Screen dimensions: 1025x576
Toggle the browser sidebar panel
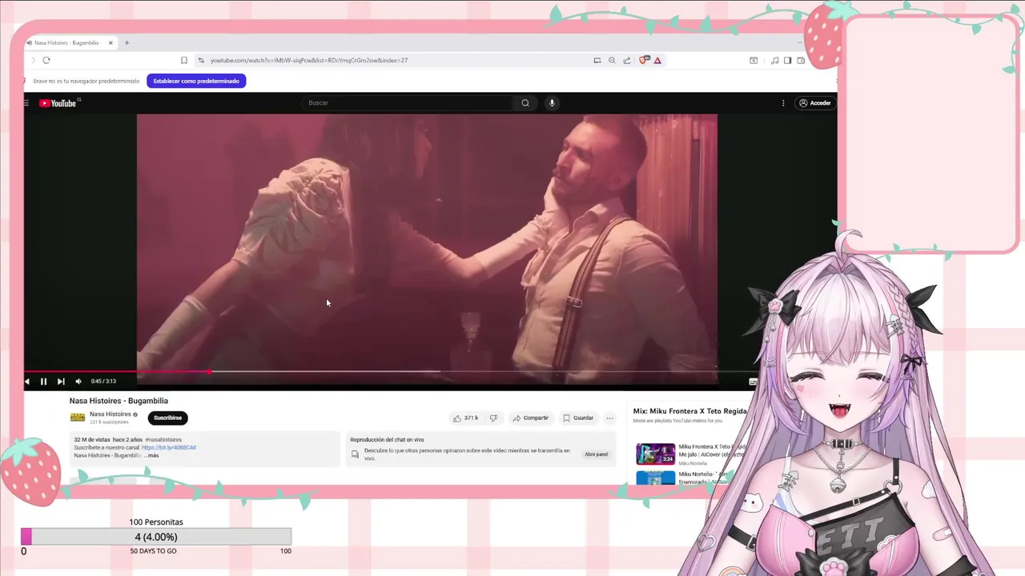(x=788, y=60)
